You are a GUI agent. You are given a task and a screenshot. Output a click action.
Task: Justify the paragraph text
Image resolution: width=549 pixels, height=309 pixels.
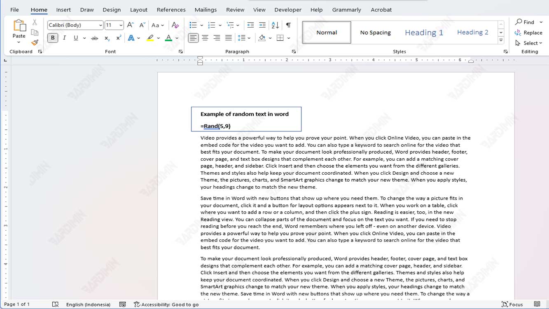pos(229,38)
